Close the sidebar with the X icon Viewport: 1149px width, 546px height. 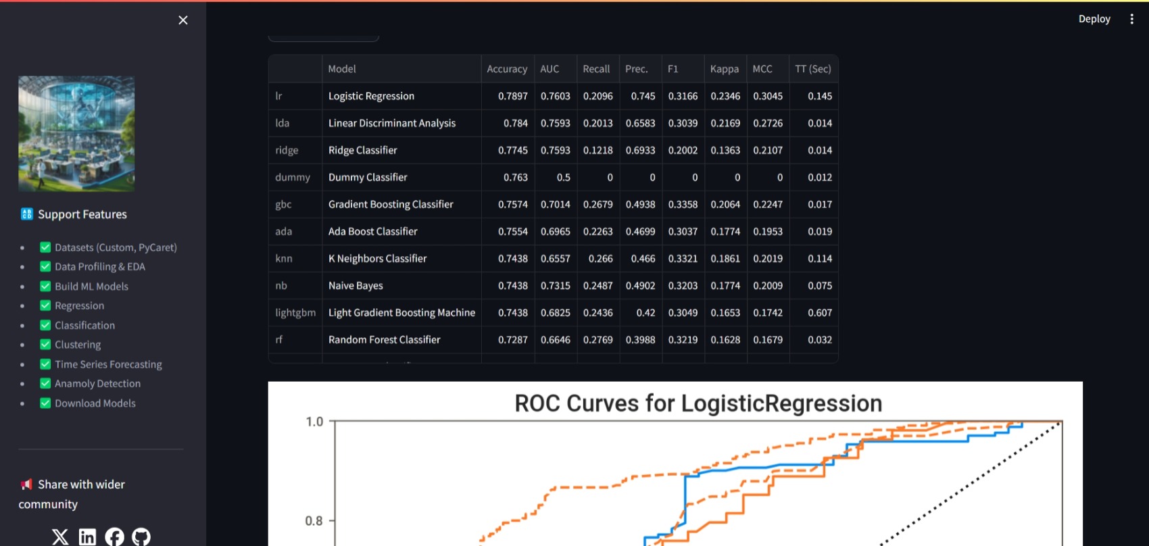(183, 20)
